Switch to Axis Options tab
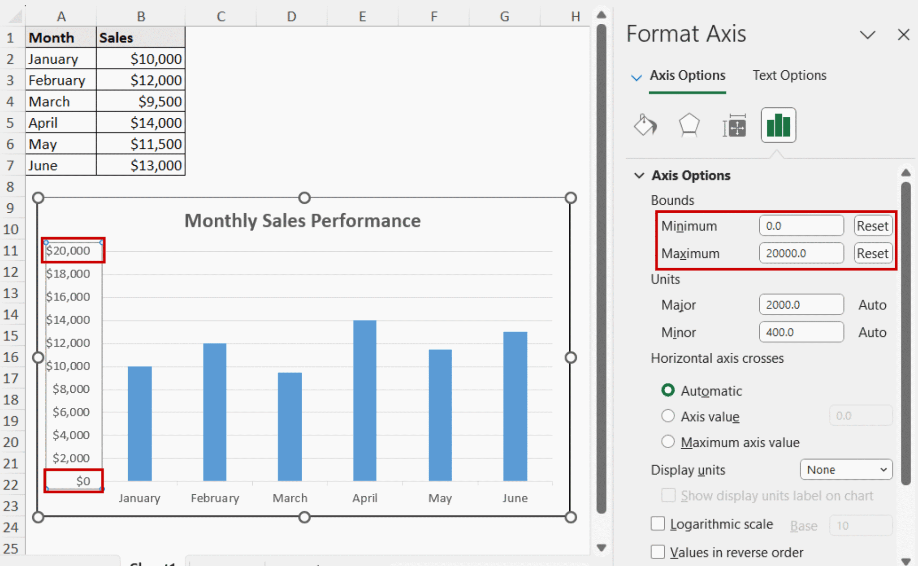The height and width of the screenshot is (566, 918). point(688,75)
